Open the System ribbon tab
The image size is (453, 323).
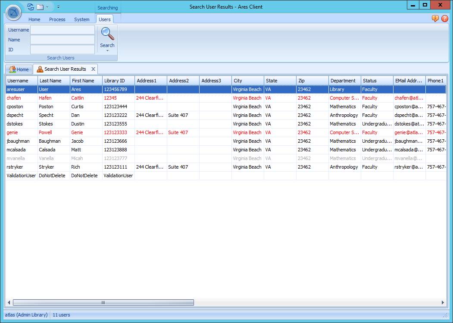point(82,19)
